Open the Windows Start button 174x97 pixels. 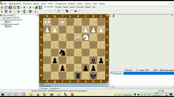(2, 95)
